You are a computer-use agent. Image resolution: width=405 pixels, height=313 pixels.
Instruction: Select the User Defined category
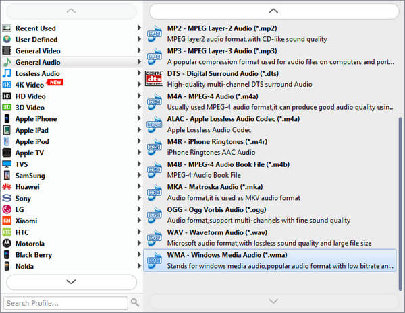coord(36,39)
